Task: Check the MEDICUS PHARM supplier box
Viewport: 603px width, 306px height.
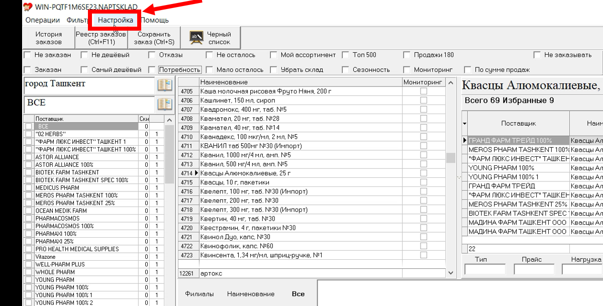Action: click(x=29, y=187)
